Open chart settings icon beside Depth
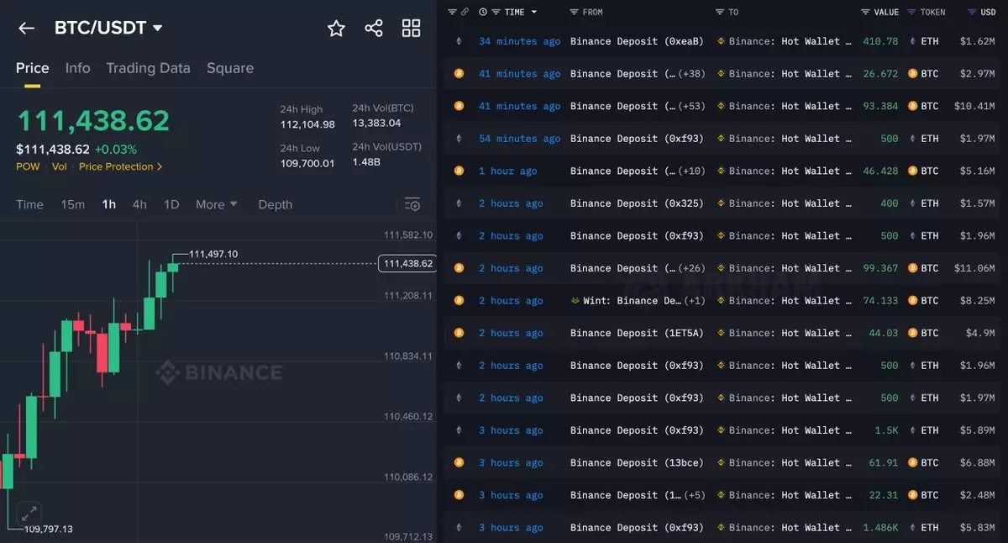1008x543 pixels. click(x=412, y=204)
